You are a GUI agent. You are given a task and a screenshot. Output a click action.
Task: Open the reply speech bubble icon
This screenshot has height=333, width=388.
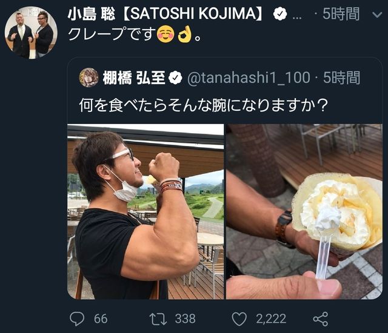(77, 319)
